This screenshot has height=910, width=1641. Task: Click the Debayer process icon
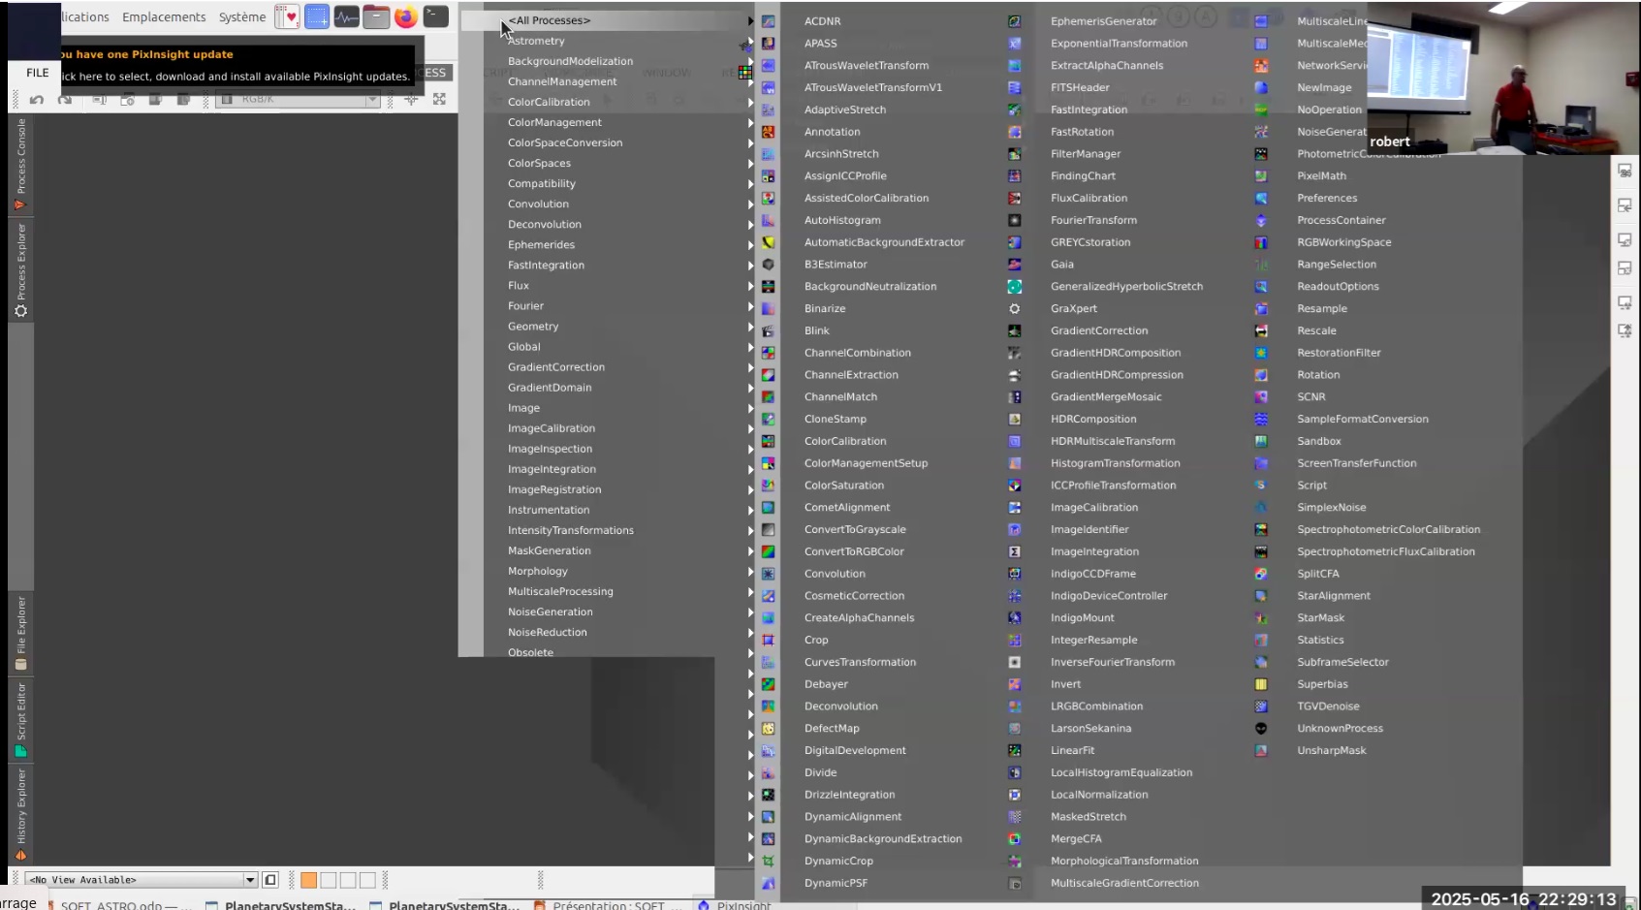point(768,684)
